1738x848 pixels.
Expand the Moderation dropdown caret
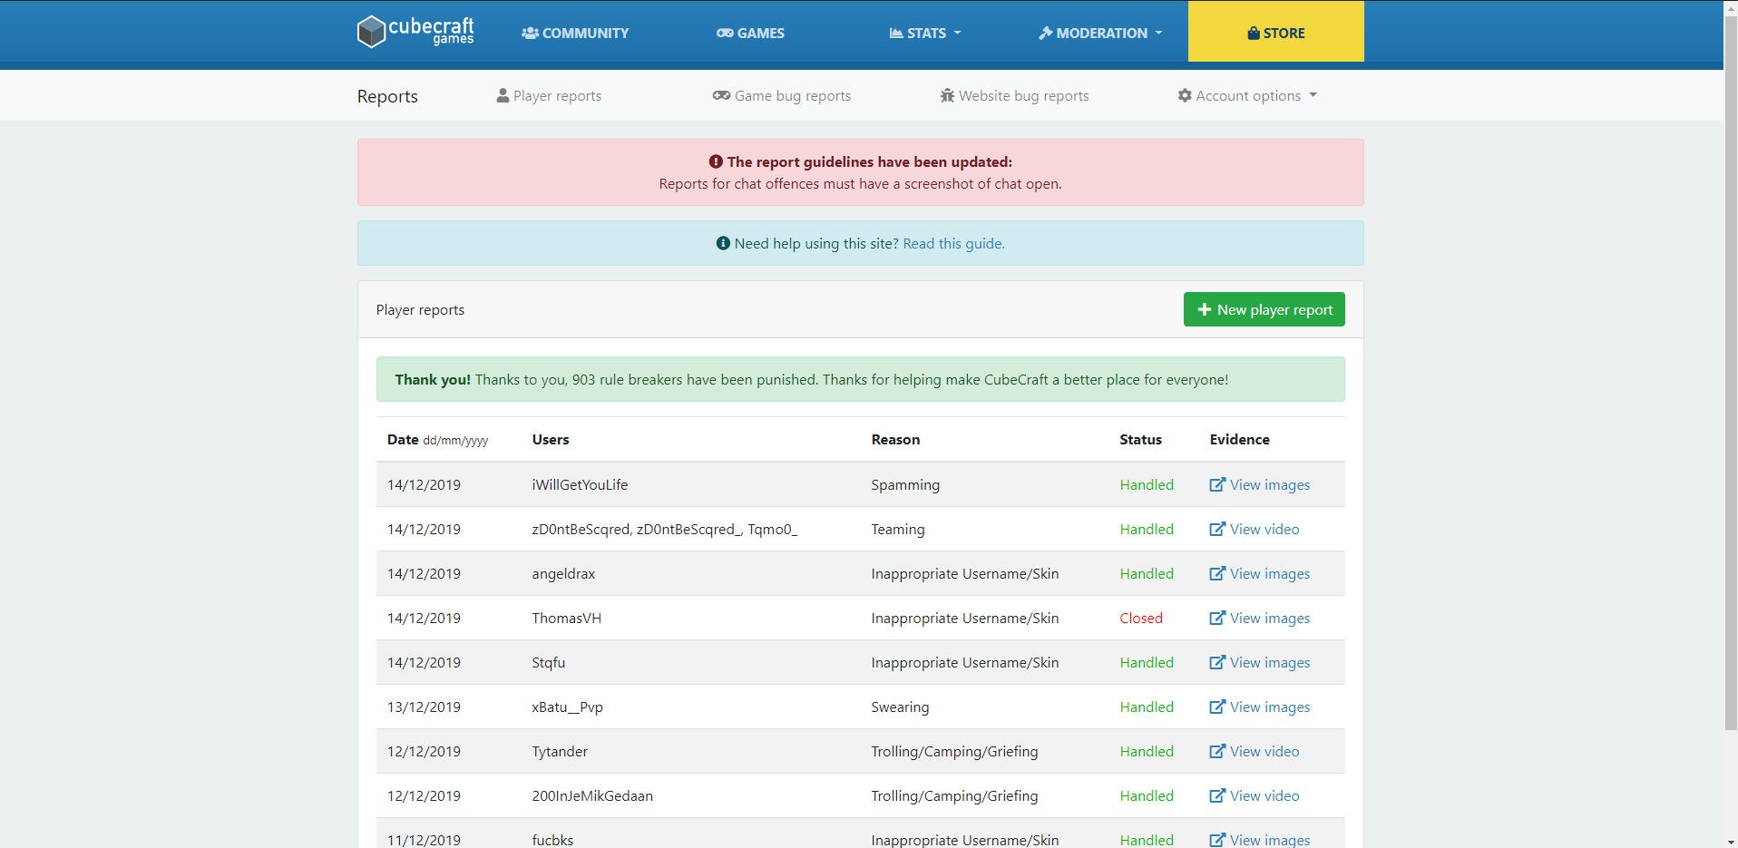1158,33
